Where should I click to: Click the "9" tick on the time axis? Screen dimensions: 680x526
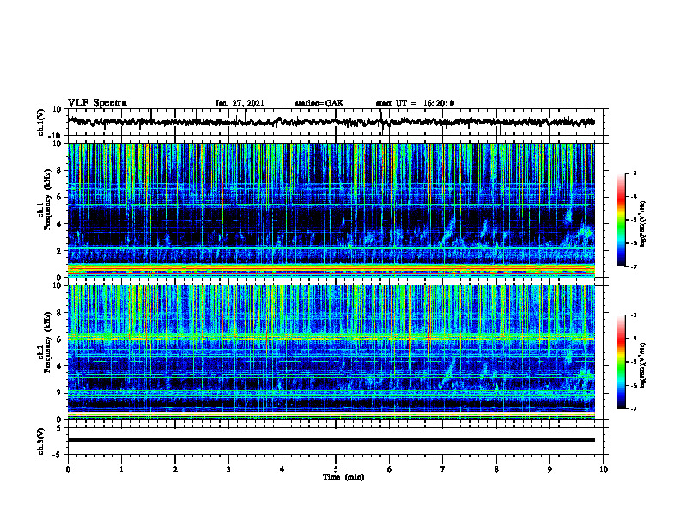click(549, 469)
